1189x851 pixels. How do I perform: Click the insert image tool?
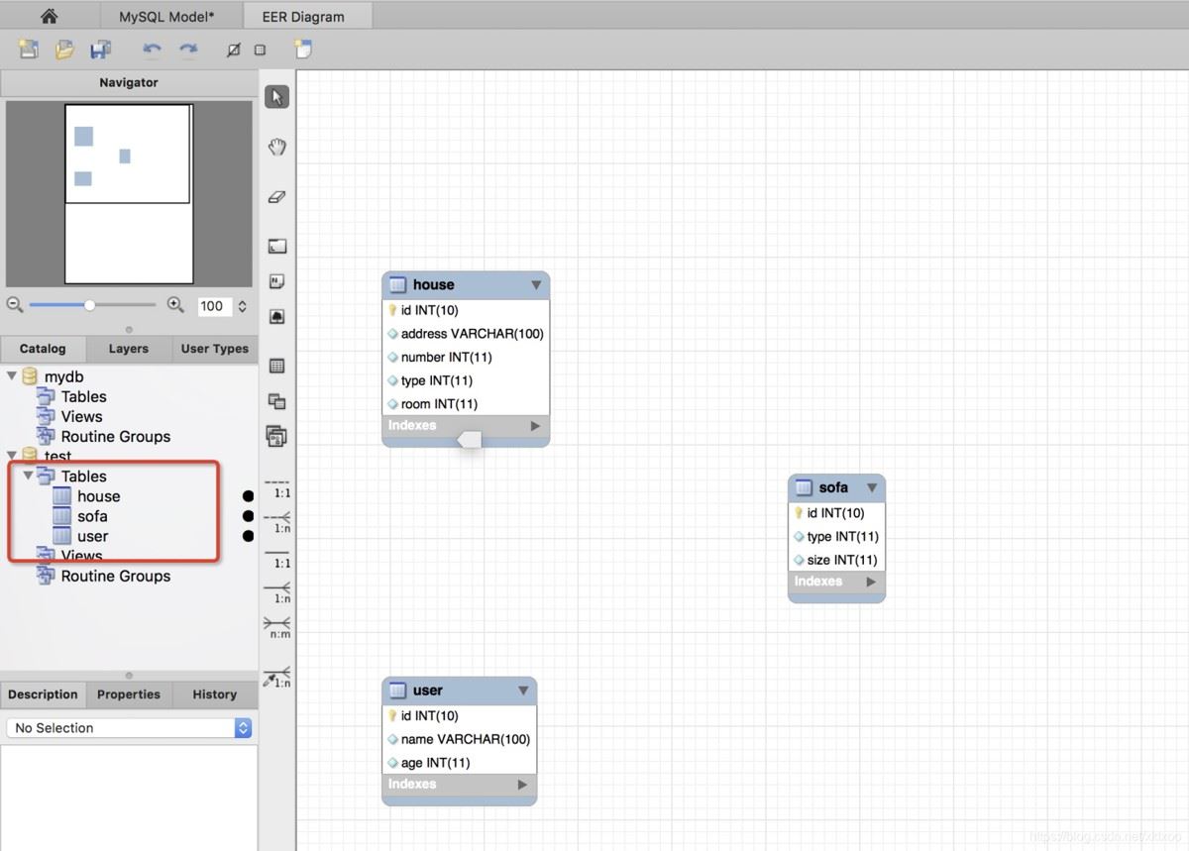pyautogui.click(x=277, y=316)
